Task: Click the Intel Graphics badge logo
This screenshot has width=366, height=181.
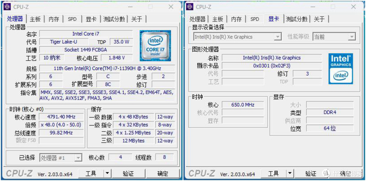Action: tap(341, 69)
